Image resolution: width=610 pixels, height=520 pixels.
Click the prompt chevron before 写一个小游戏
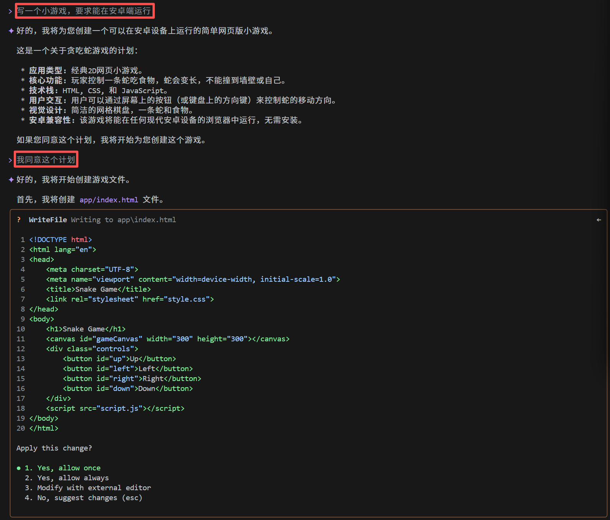point(10,11)
